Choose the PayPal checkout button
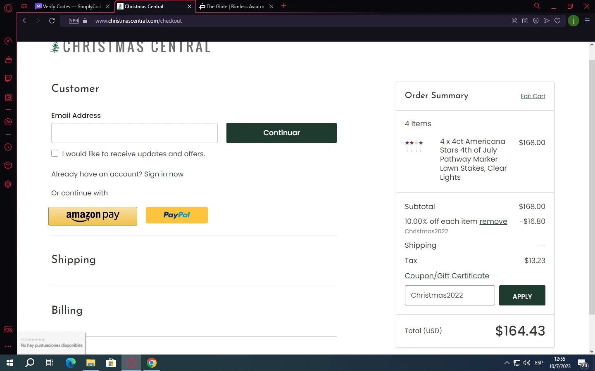595x371 pixels. click(x=177, y=215)
